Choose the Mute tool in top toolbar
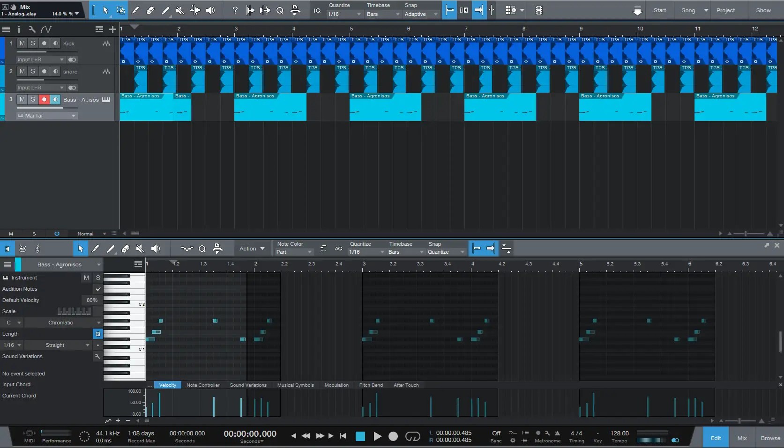Viewport: 784px width, 448px height. (x=180, y=10)
